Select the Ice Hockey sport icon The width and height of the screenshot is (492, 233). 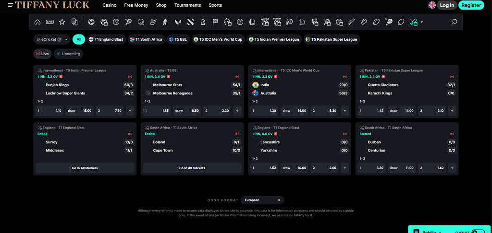tap(153, 22)
